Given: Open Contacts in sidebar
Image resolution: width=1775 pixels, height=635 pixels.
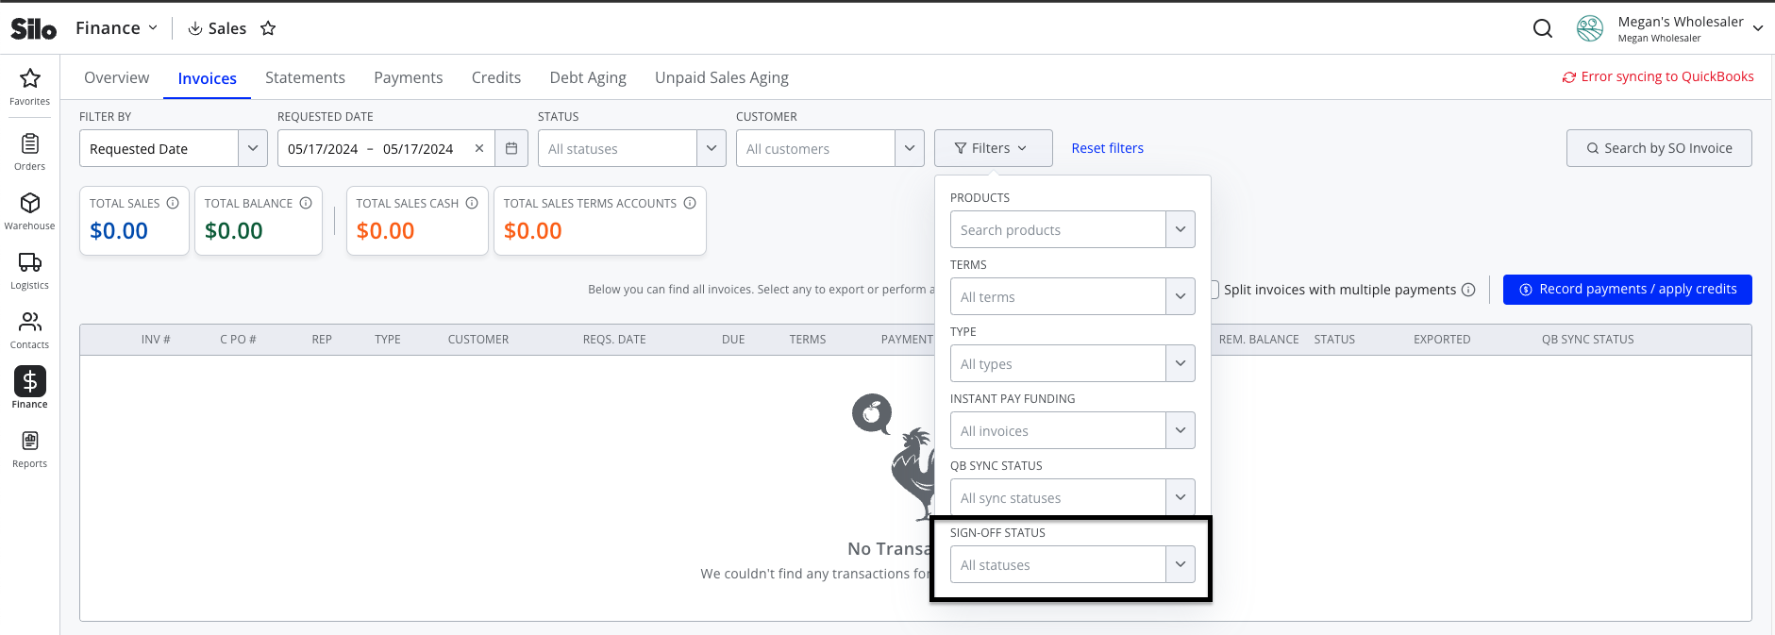Looking at the screenshot, I should [30, 329].
